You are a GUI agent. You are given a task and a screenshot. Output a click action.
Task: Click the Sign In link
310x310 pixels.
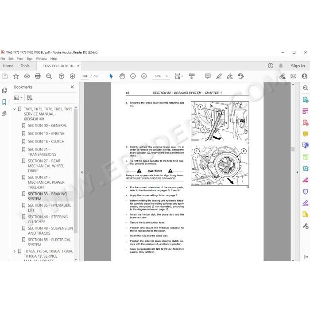[298, 66]
